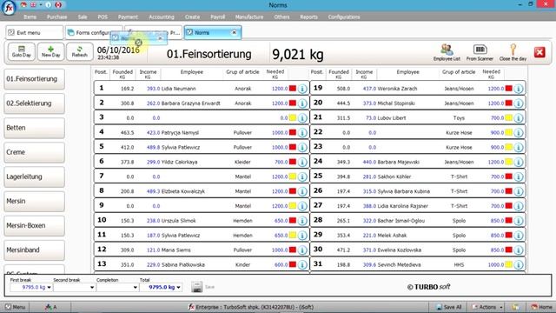Click position number 10 in the list
Viewport: 556px width, 313px height.
click(102, 220)
